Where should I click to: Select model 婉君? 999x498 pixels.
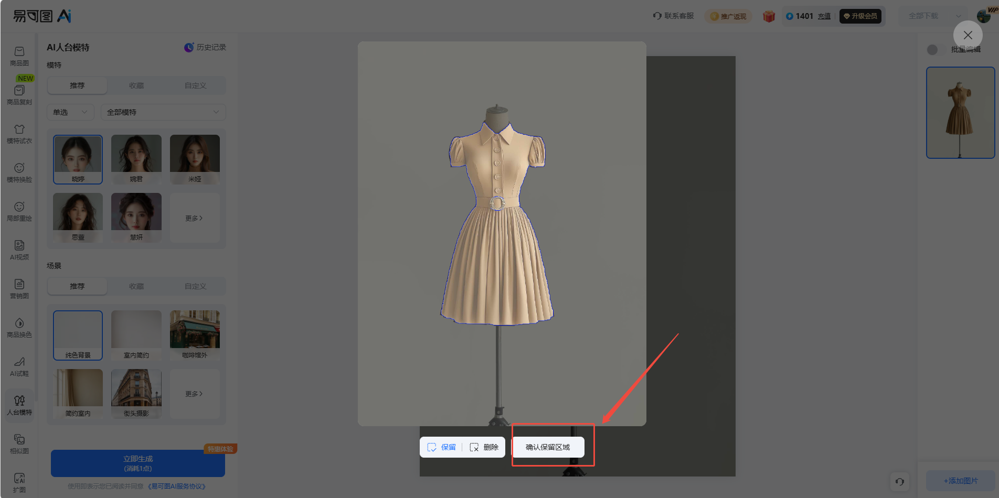click(x=136, y=159)
